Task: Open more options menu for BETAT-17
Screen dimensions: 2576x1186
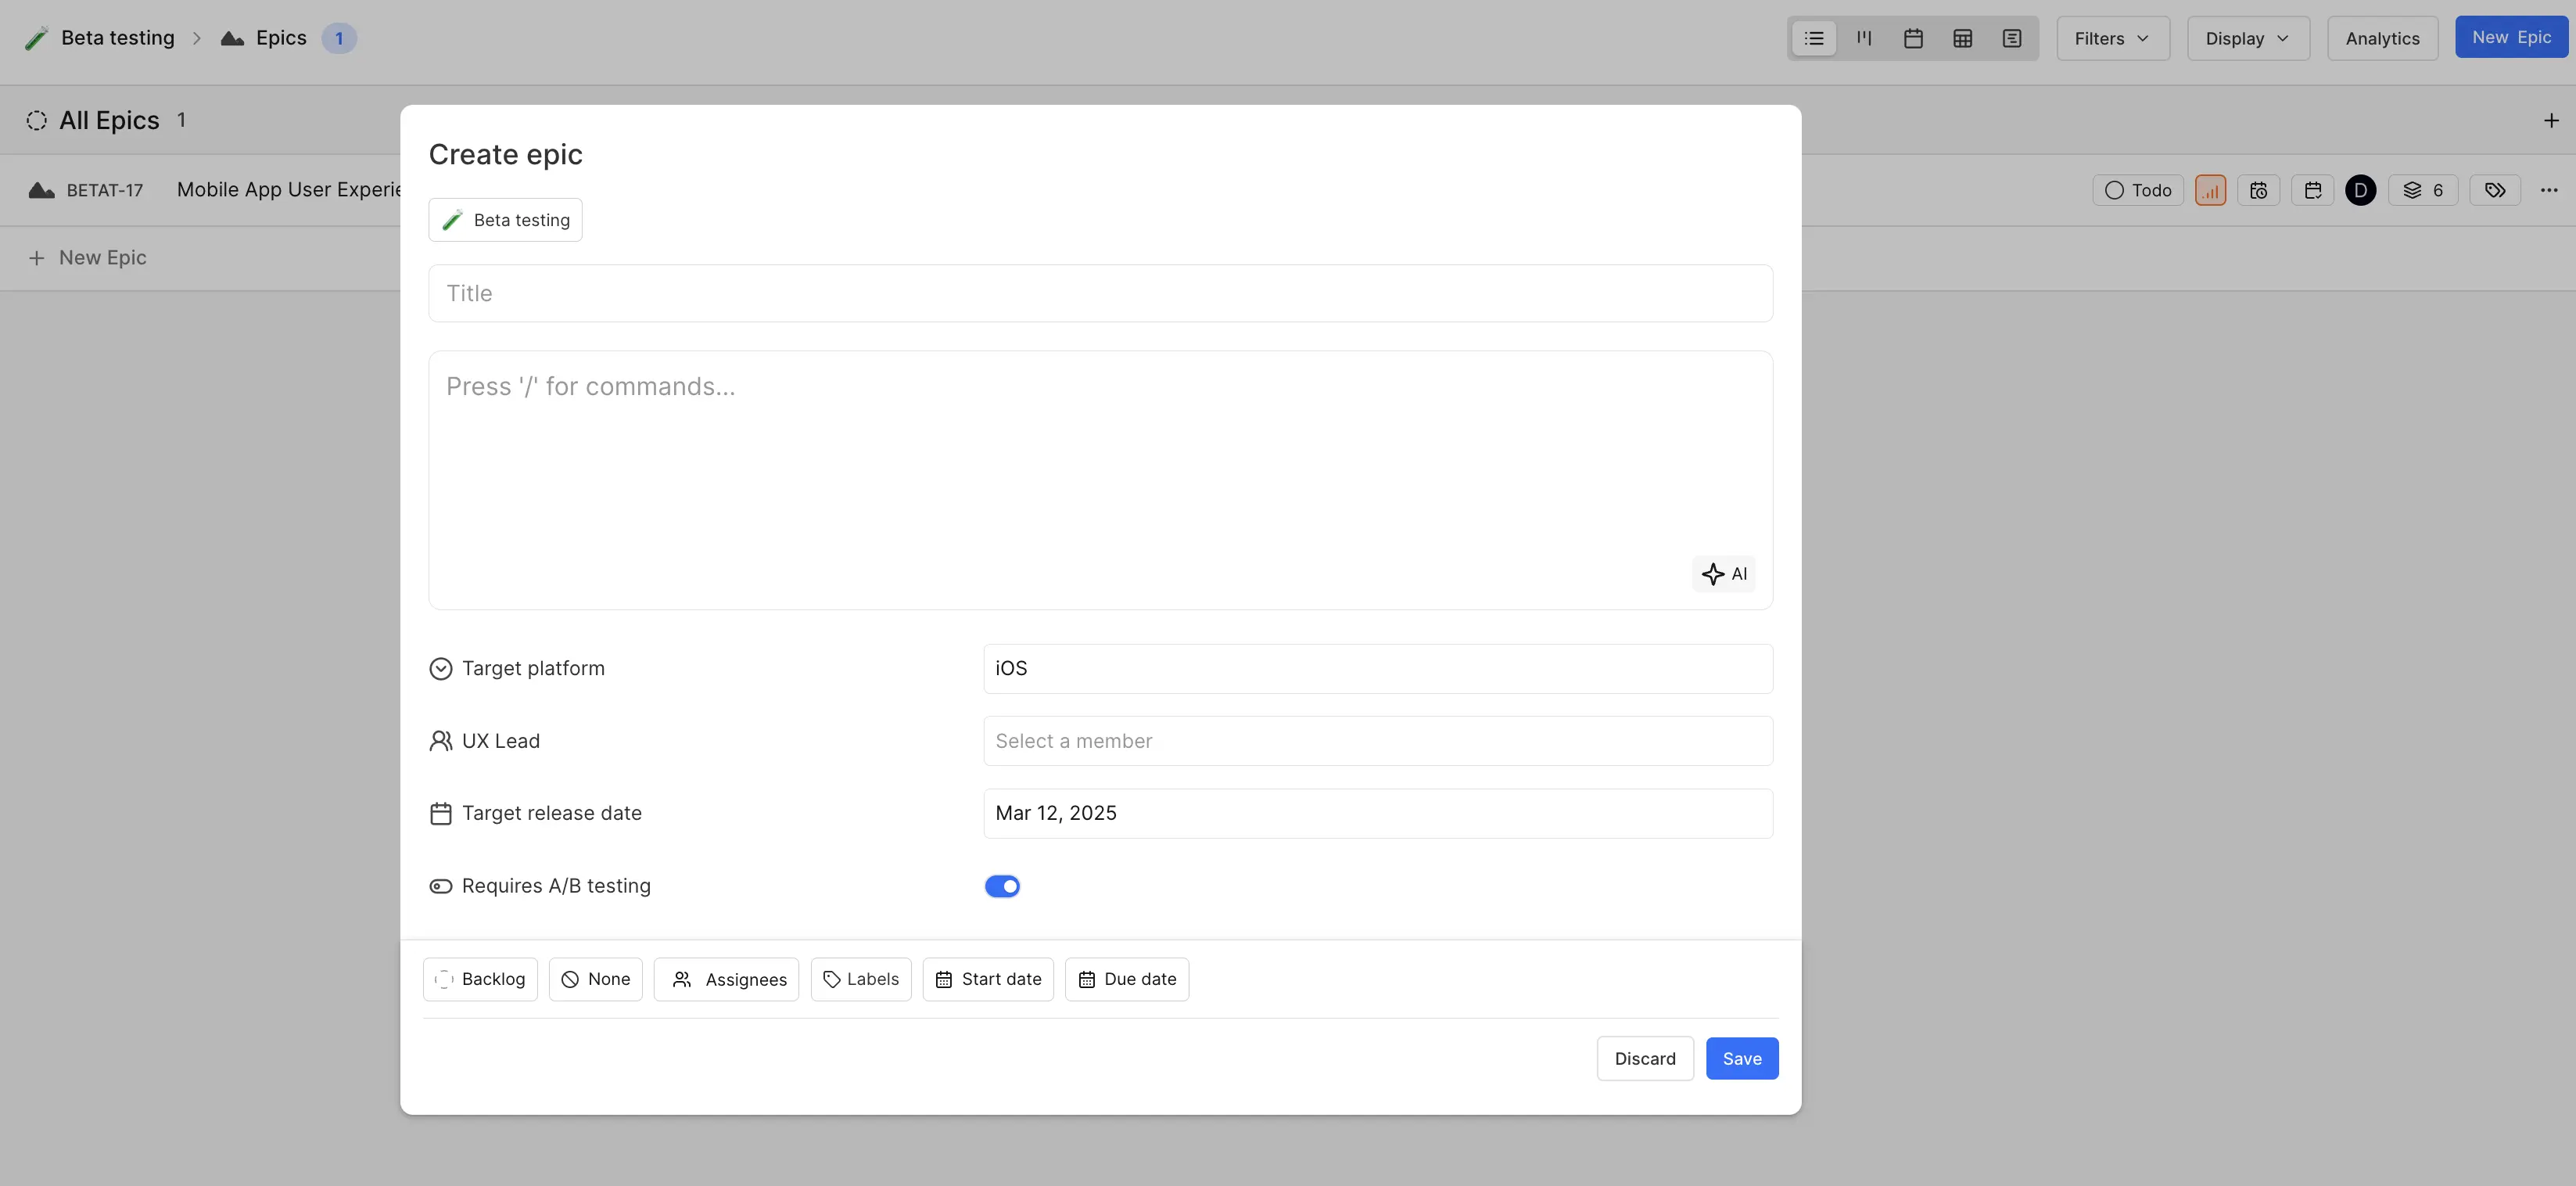Action: coord(2549,190)
